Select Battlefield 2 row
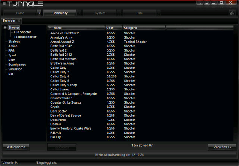The height and width of the screenshot is (166, 239). (140, 50)
